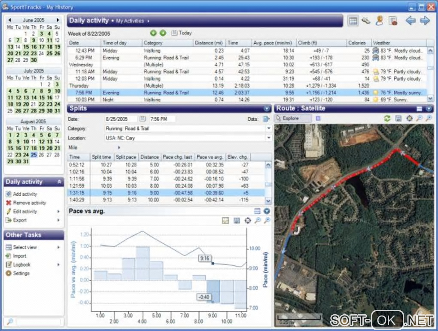Open Pace vs avg chart dropdown menu
Viewport: 438px width, 331px height.
coord(267,211)
